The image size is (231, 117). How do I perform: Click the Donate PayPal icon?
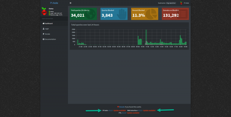point(43,34)
